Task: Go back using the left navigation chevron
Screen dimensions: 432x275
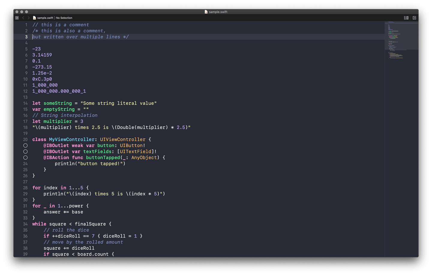Action: coord(23,18)
